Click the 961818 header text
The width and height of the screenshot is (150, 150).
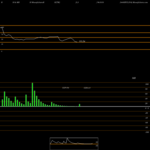coord(100,2)
